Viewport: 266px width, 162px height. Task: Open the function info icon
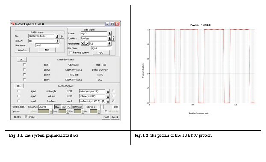pyautogui.click(x=113, y=39)
